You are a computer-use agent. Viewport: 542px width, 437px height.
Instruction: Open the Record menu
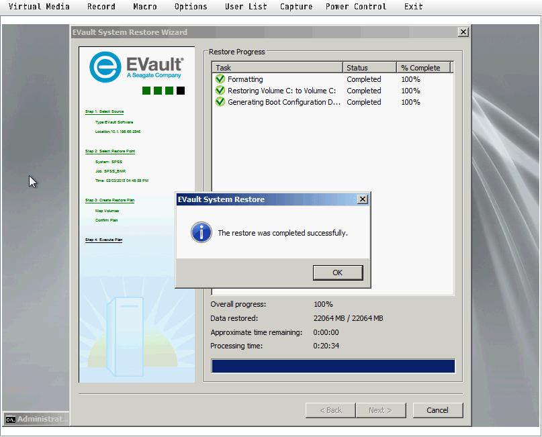coord(101,7)
